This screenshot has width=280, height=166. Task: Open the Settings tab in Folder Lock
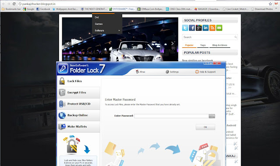(x=172, y=72)
